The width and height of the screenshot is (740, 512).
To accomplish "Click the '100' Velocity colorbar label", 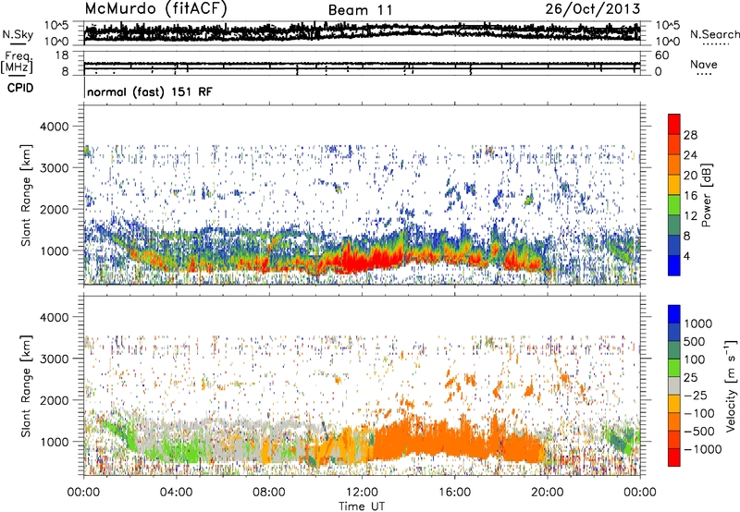I will 695,360.
